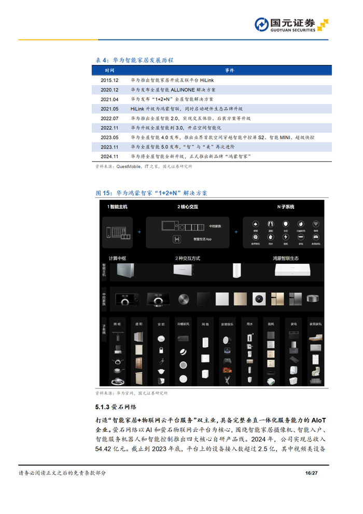Click the 2021.04 date cell

tap(109, 99)
